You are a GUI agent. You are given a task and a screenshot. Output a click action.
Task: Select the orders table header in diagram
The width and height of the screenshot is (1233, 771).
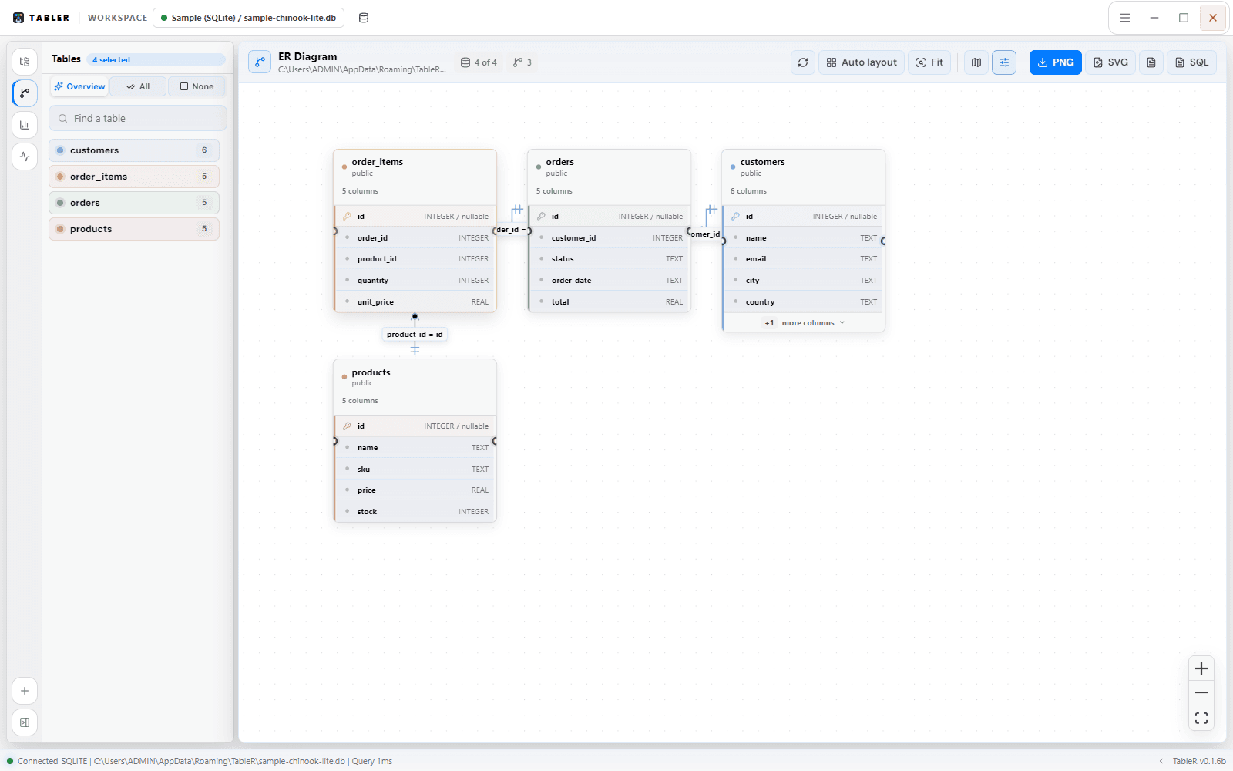tap(610, 177)
